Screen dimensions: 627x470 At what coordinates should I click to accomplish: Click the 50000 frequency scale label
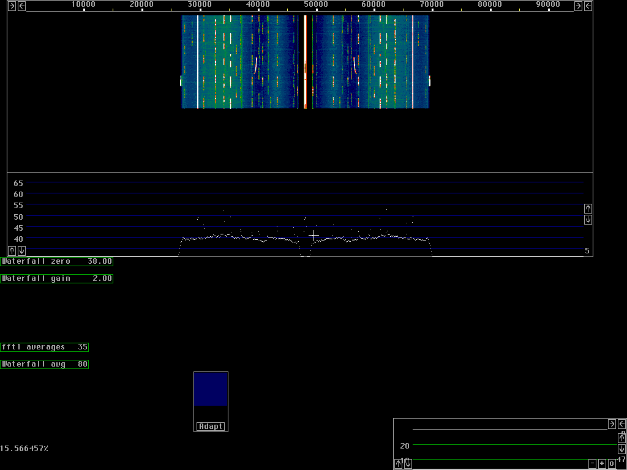pyautogui.click(x=316, y=4)
